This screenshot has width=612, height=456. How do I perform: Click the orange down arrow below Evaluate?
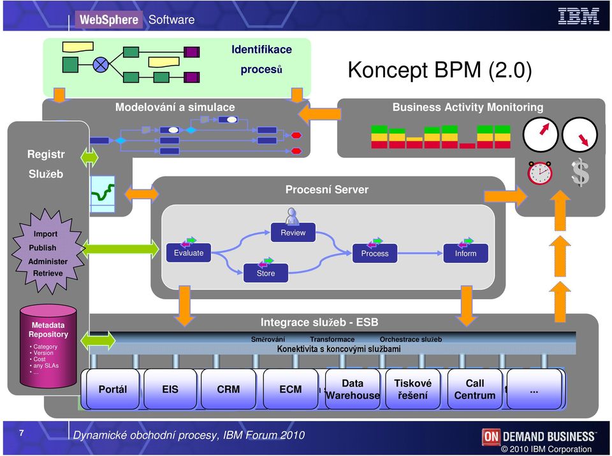[x=184, y=306]
